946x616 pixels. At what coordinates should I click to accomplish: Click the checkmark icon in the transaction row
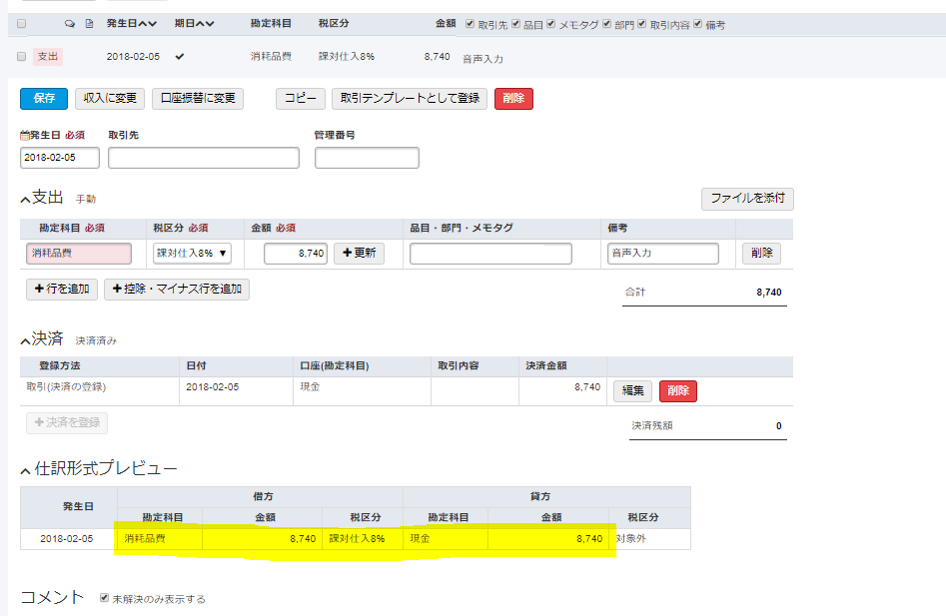pos(180,57)
